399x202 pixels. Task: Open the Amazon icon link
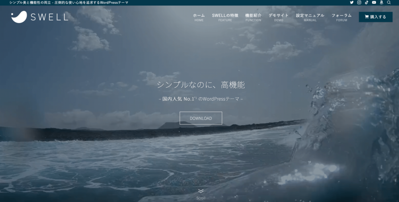(x=381, y=3)
